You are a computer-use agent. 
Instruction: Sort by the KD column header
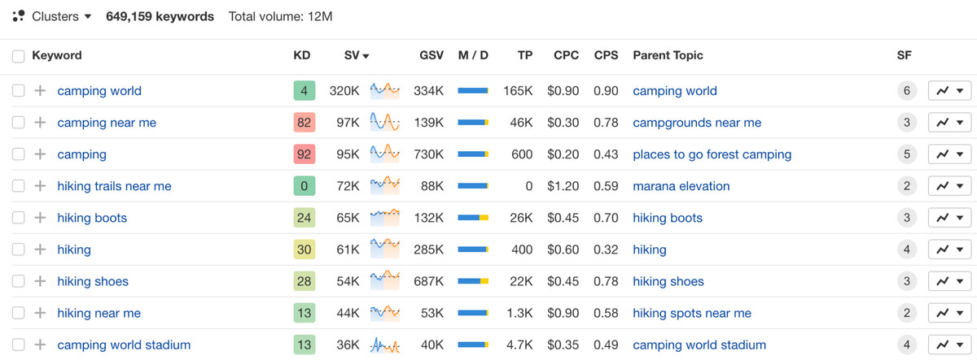click(x=301, y=55)
